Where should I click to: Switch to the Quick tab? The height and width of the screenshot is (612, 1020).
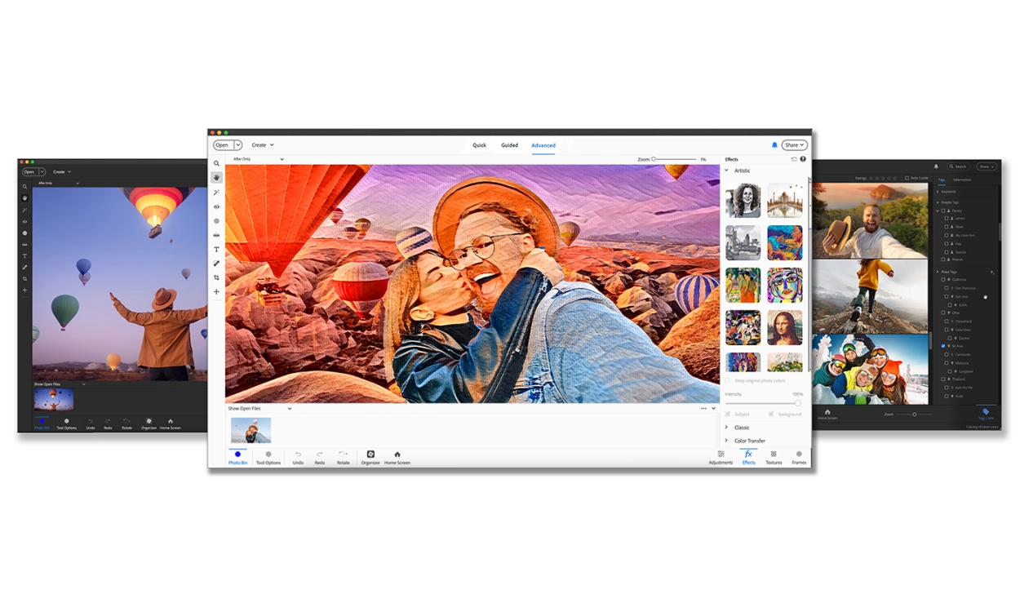pyautogui.click(x=479, y=145)
